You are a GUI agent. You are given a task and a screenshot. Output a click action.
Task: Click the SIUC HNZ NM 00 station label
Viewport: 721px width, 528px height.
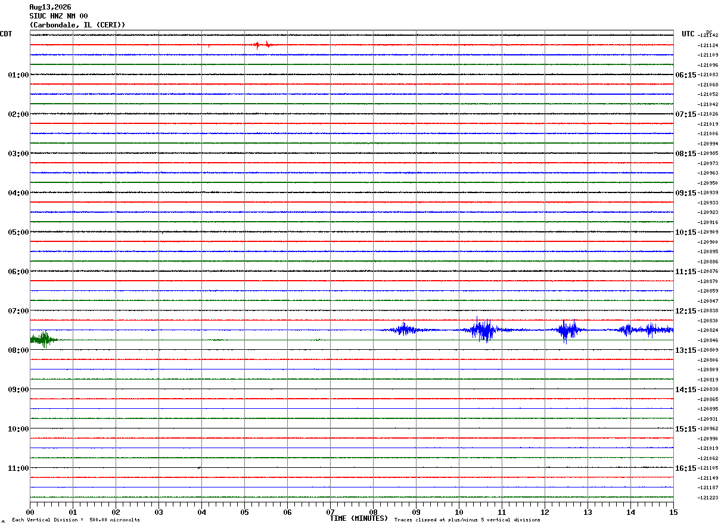pos(58,16)
